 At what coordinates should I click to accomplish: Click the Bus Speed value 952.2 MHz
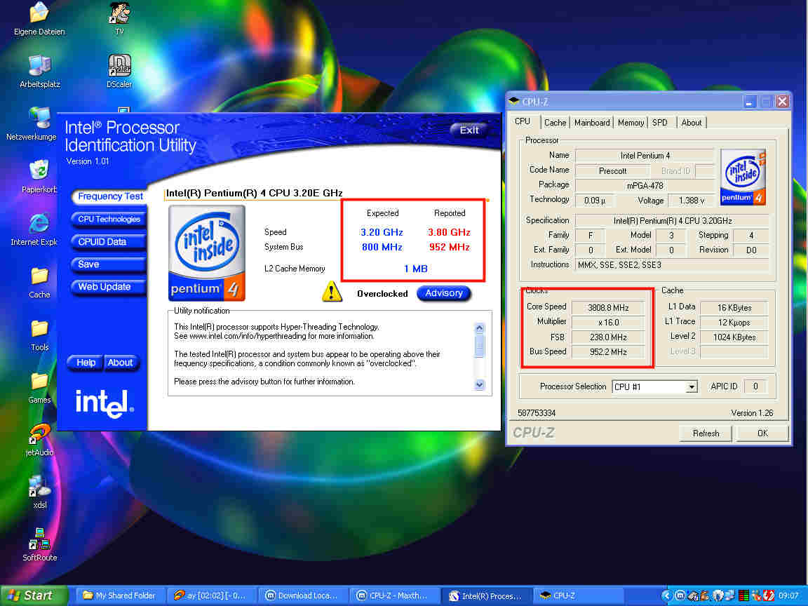pyautogui.click(x=608, y=353)
